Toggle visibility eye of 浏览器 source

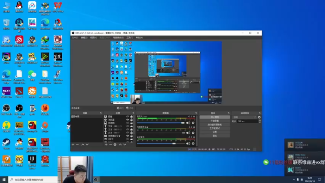click(128, 120)
